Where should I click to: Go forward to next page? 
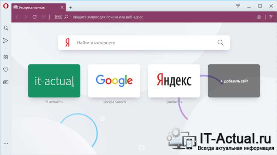25,17
